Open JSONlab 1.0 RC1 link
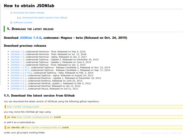 (20, 70)
